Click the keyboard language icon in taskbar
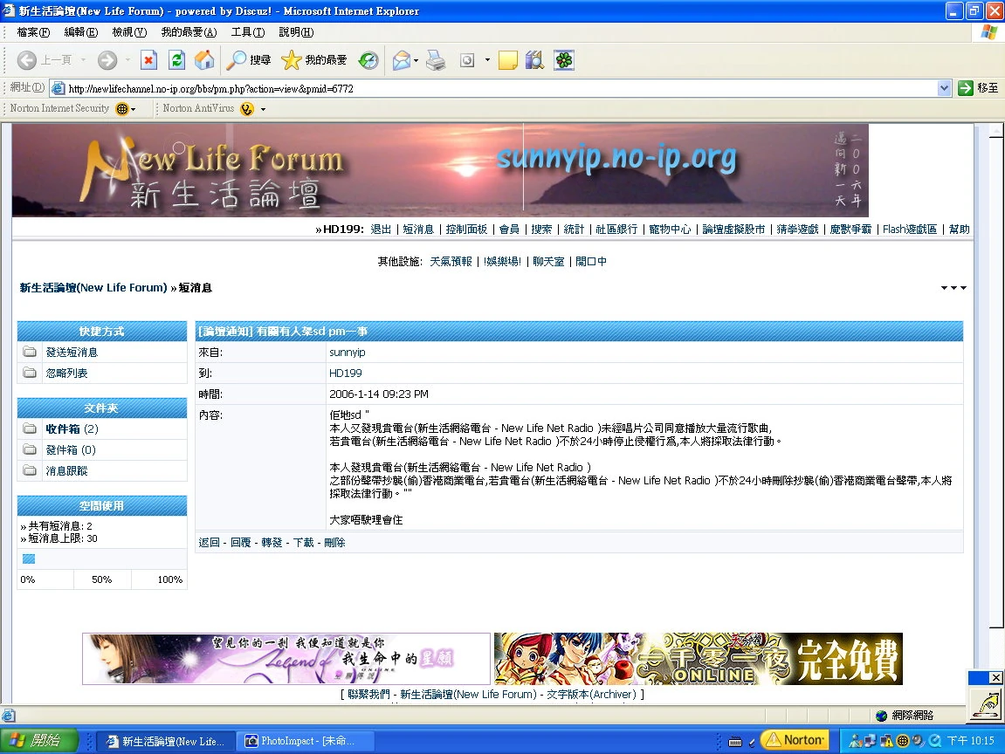The width and height of the screenshot is (1005, 754). point(735,742)
